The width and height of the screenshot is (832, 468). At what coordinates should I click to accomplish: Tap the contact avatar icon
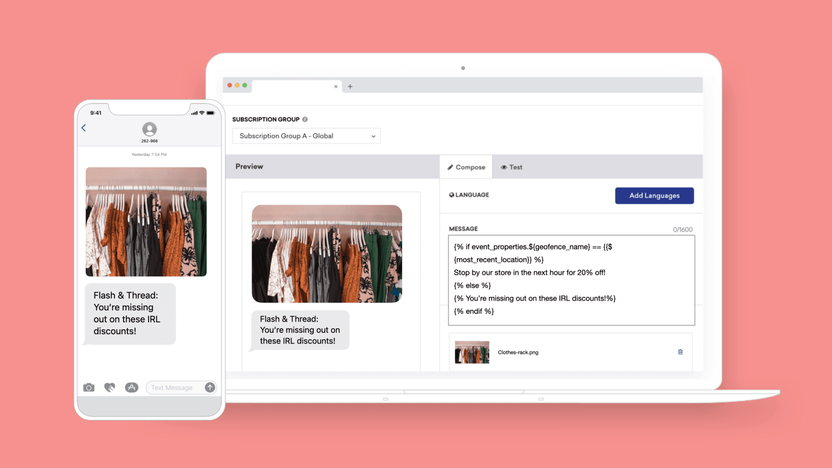click(x=149, y=129)
